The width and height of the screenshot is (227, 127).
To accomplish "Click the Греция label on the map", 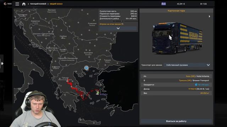I will (65, 78).
